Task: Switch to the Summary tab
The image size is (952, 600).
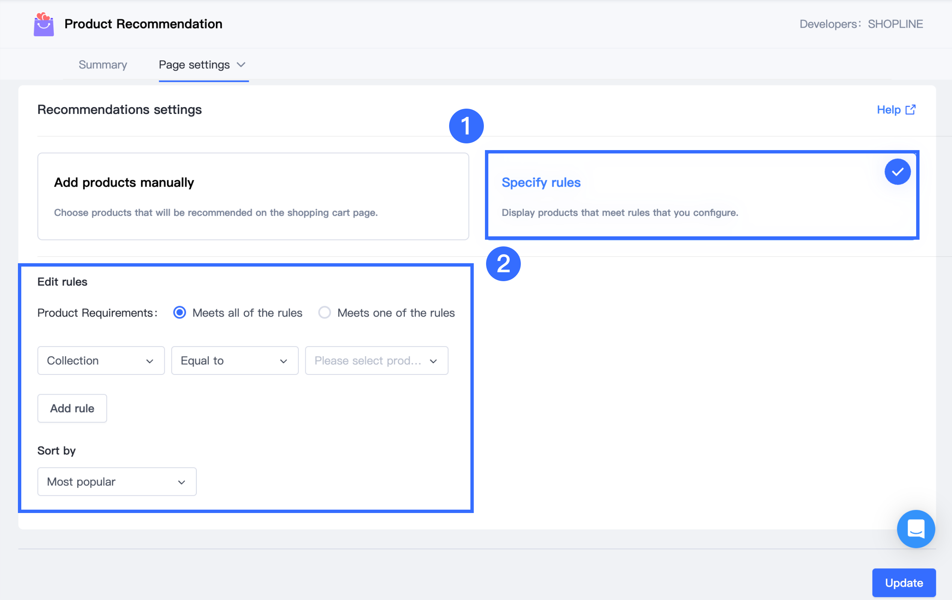Action: (x=103, y=65)
